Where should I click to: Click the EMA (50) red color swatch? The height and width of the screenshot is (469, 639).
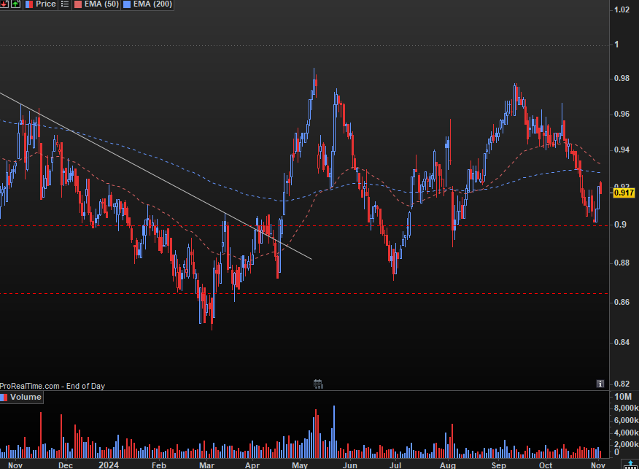(78, 4)
